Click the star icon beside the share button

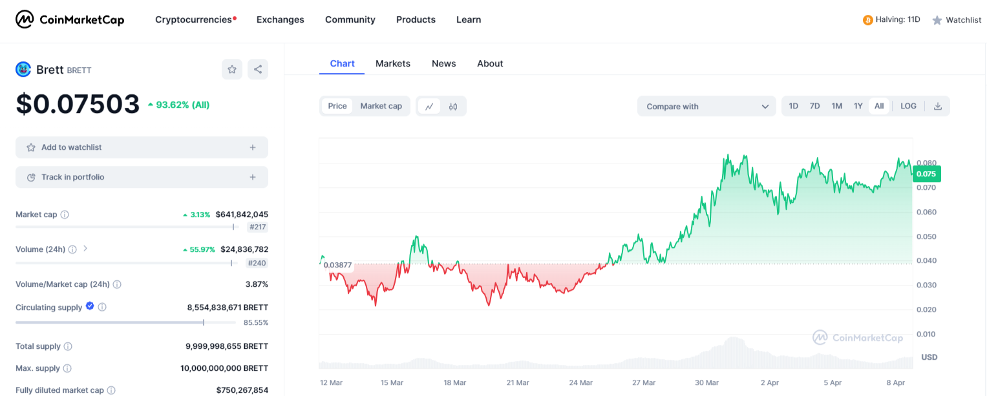(232, 69)
